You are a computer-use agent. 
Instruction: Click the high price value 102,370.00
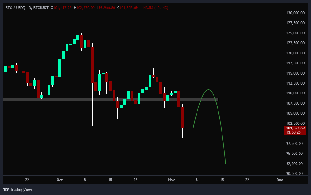pos(85,7)
